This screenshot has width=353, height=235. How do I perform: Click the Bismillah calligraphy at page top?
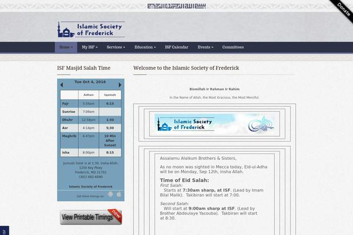click(x=176, y=6)
